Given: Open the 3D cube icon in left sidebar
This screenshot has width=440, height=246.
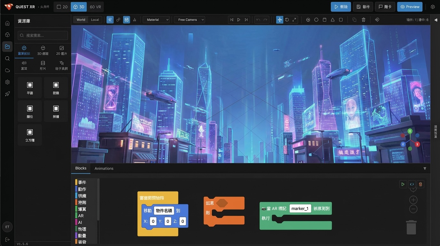Looking at the screenshot, I should click(7, 35).
